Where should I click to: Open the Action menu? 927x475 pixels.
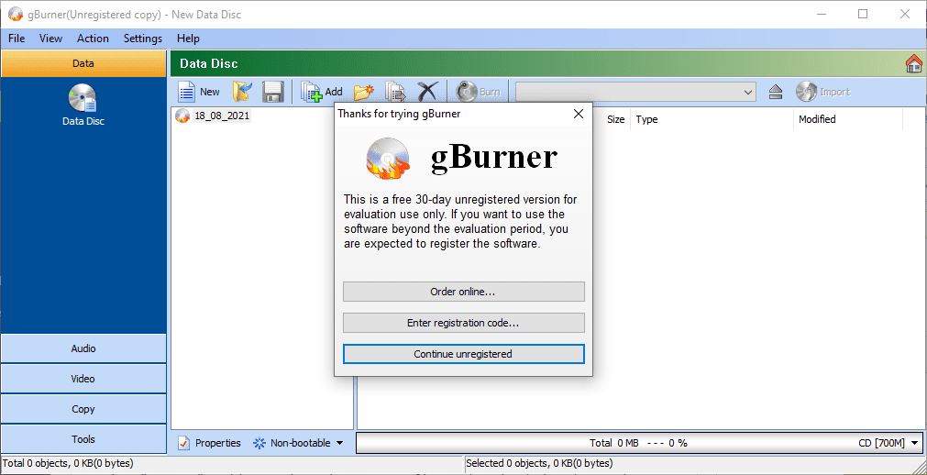[x=93, y=39]
